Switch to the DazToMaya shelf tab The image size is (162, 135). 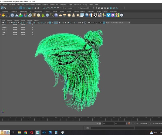pyautogui.click(x=113, y=12)
